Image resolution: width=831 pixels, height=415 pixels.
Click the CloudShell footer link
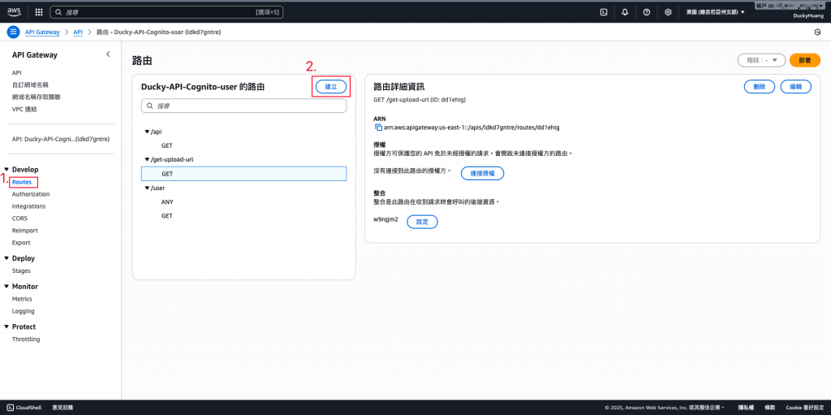[28, 408]
